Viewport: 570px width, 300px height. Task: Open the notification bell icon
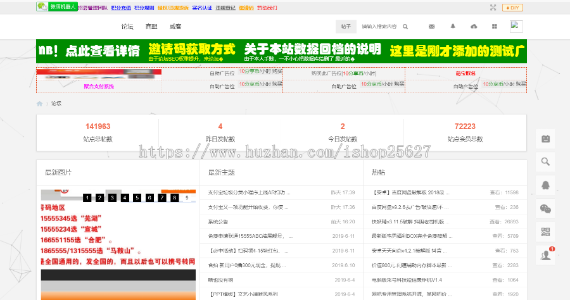point(453,27)
